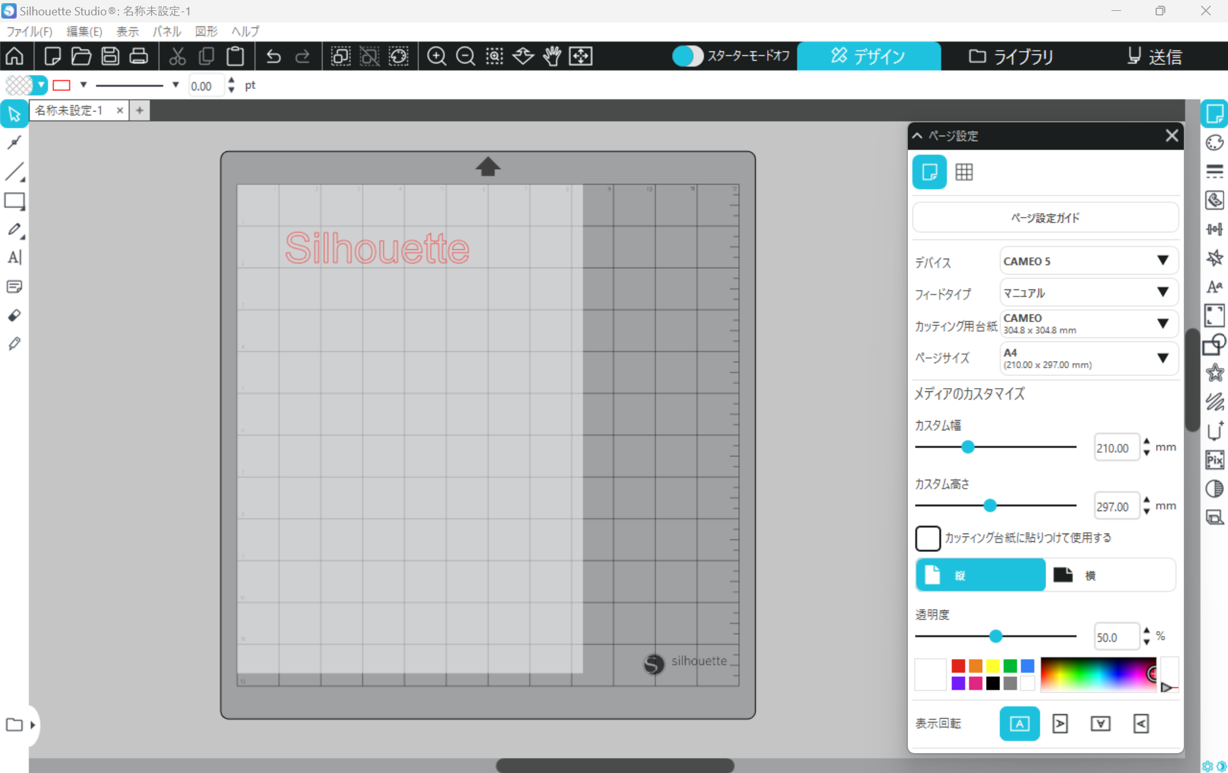The width and height of the screenshot is (1228, 773).
Task: Click the カスタム高さ value field 297.00
Action: click(1115, 507)
